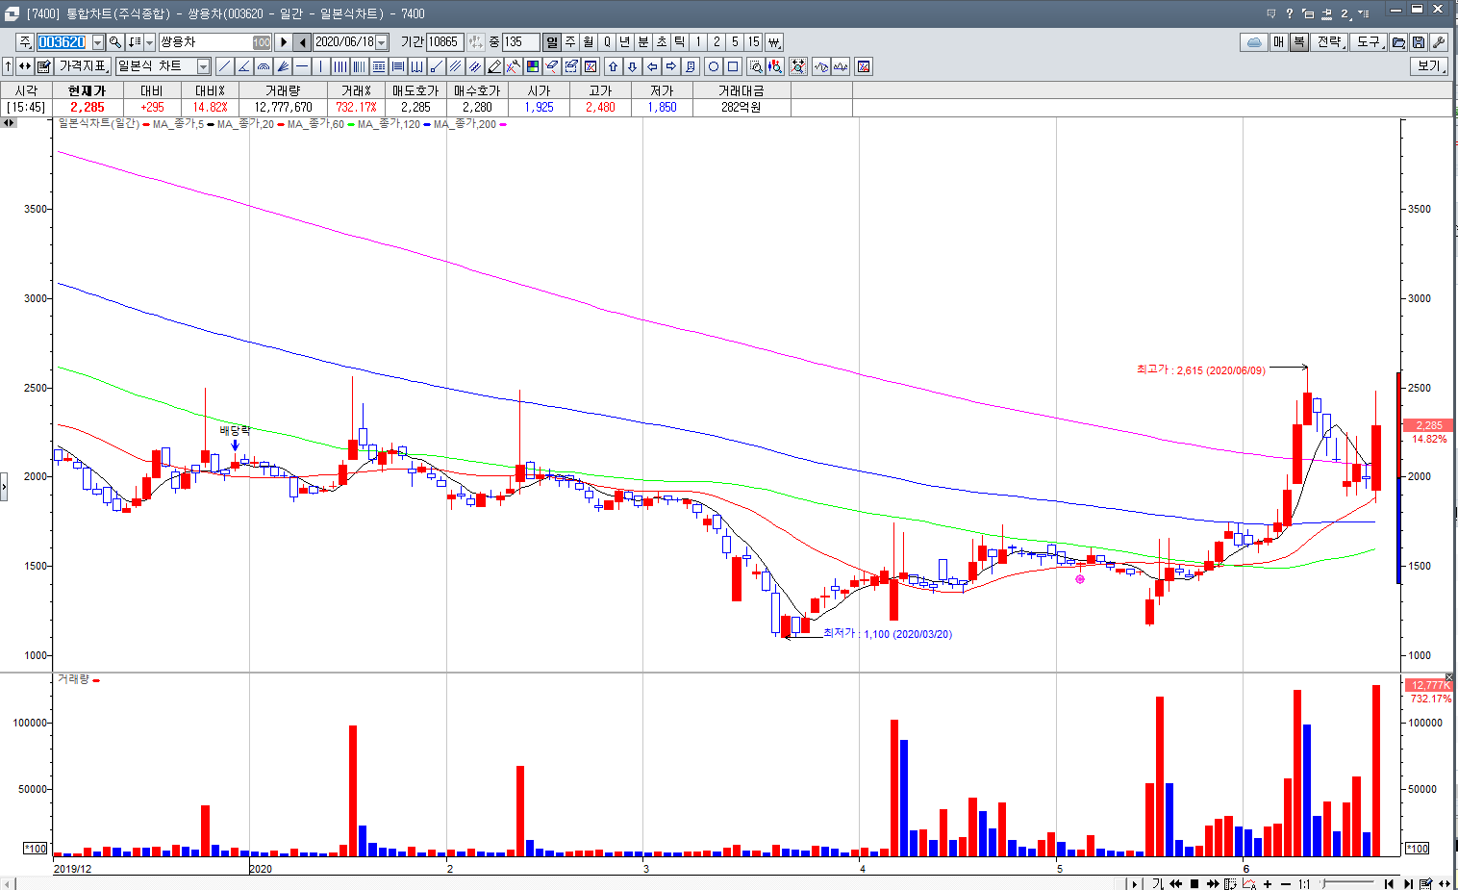Click the wave pattern indicator icon
1458x890 pixels.
coord(820,66)
